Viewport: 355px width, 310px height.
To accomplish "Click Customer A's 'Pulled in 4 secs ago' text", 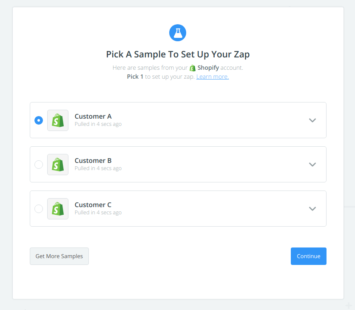I will 98,124.
